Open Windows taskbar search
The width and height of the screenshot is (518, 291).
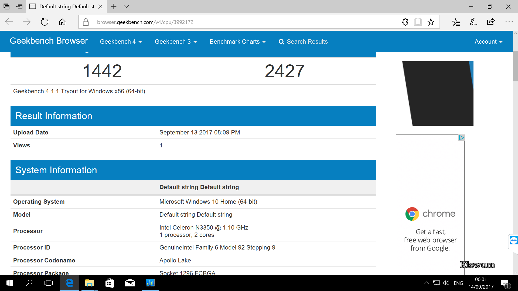click(29, 283)
